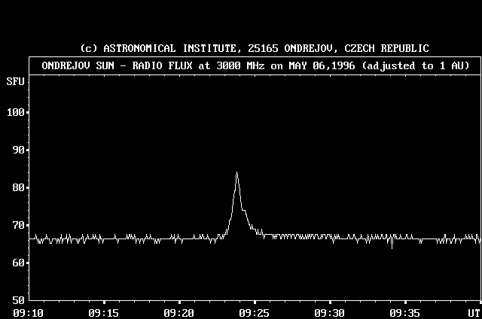Select the 60 value on flux axis
Image resolution: width=482 pixels, height=319 pixels.
coord(20,263)
